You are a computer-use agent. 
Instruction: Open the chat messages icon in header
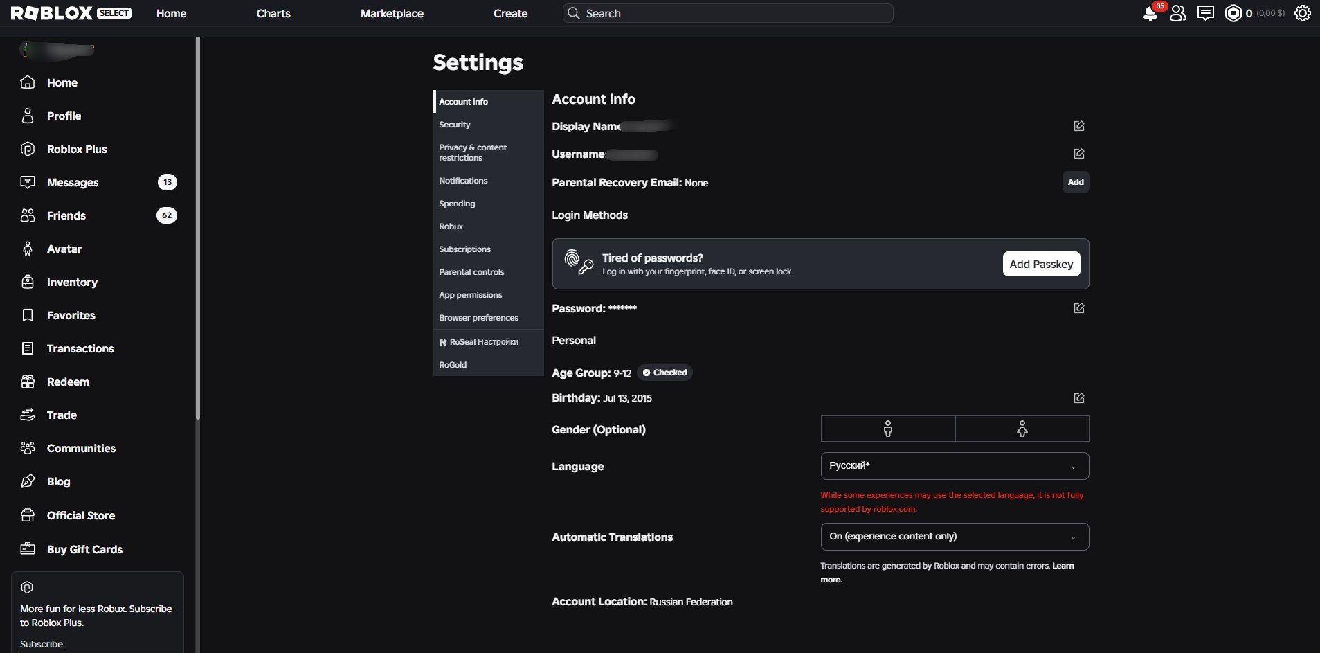pos(1206,13)
